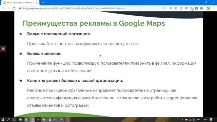Open the Chrome profile avatar

coord(209,8)
